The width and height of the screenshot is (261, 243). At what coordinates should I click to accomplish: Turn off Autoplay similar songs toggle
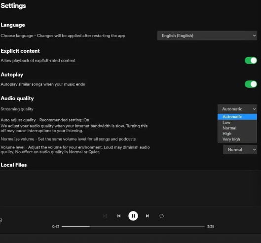[251, 84]
